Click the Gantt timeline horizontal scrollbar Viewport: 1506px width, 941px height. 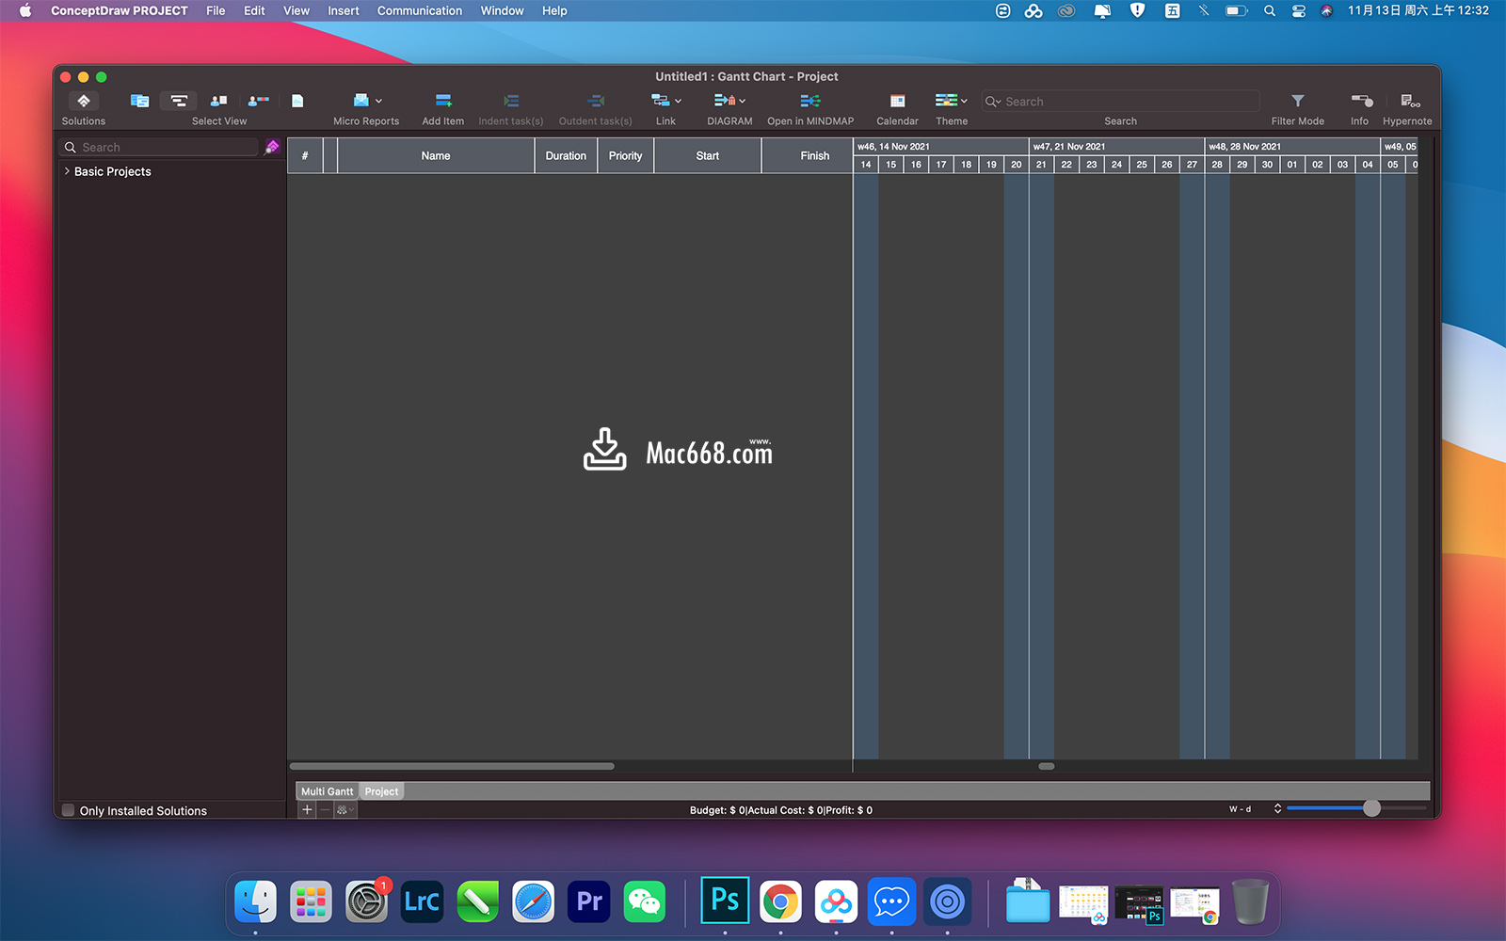[1046, 766]
